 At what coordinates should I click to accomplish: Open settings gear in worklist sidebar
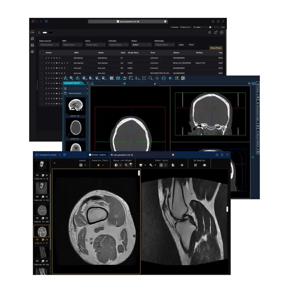(x=32, y=52)
